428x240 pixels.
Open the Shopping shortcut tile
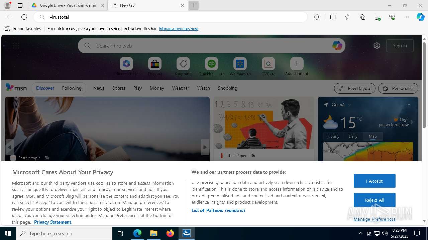[183, 67]
